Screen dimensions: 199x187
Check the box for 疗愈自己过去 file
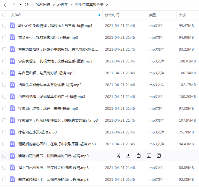tap(4, 109)
